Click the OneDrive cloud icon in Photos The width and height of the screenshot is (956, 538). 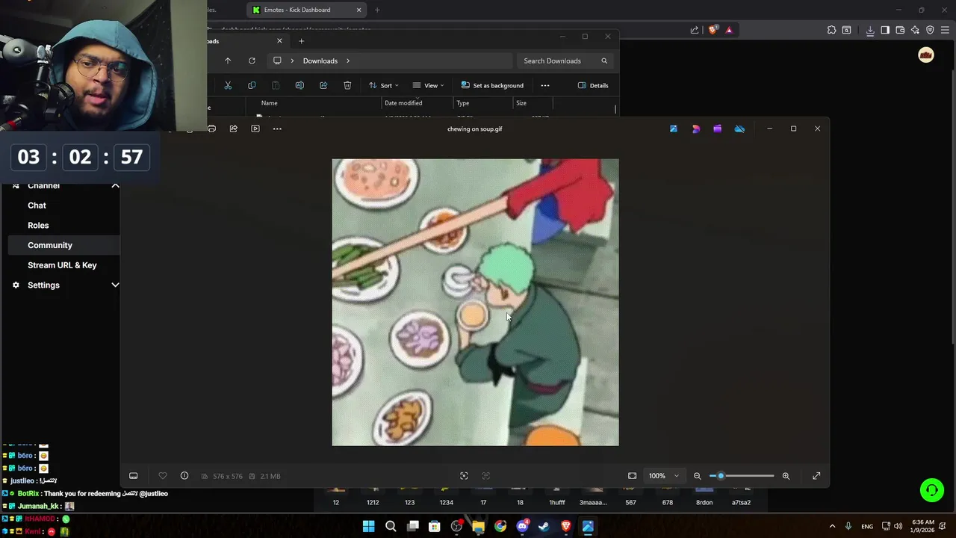coord(739,129)
